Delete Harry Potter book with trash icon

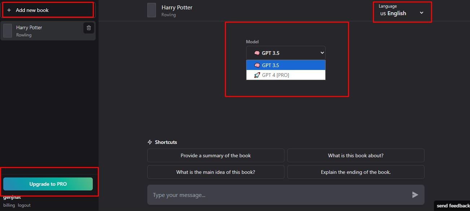pos(89,28)
